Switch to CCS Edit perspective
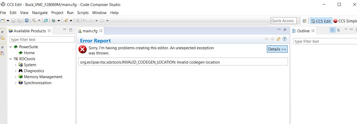 321,21
